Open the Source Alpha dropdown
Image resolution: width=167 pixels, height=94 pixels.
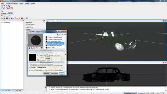point(40,70)
